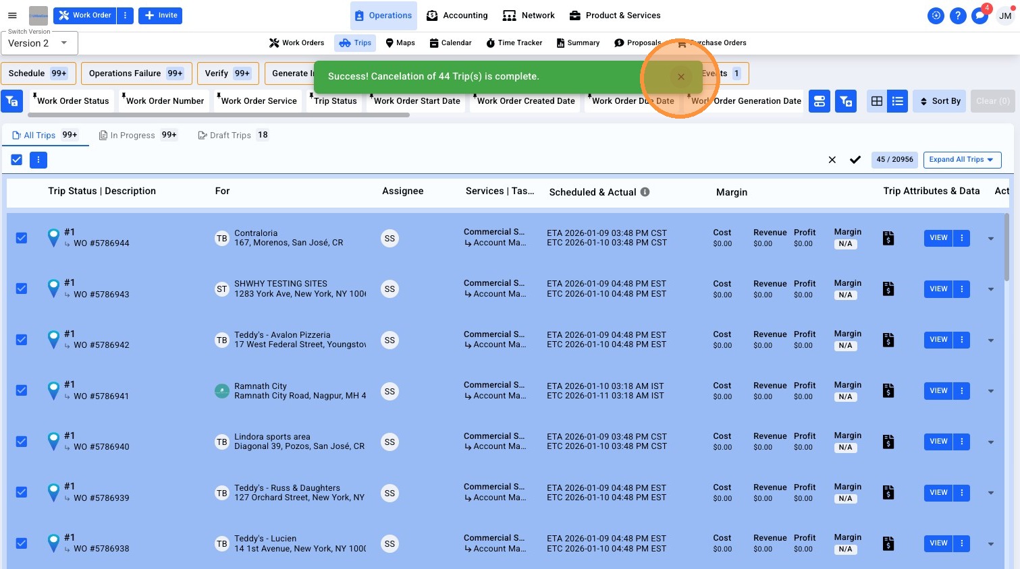Click the X icon beside the selection count
Image resolution: width=1020 pixels, height=569 pixels.
[832, 160]
